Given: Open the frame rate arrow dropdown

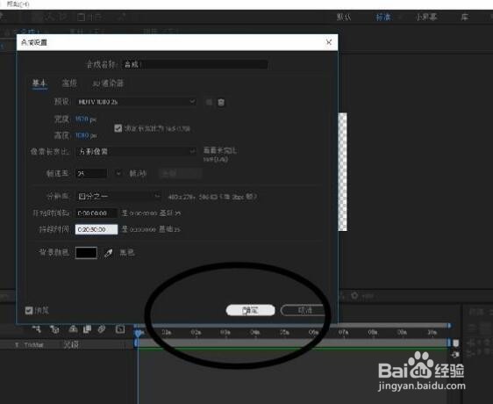Looking at the screenshot, I should tap(118, 173).
